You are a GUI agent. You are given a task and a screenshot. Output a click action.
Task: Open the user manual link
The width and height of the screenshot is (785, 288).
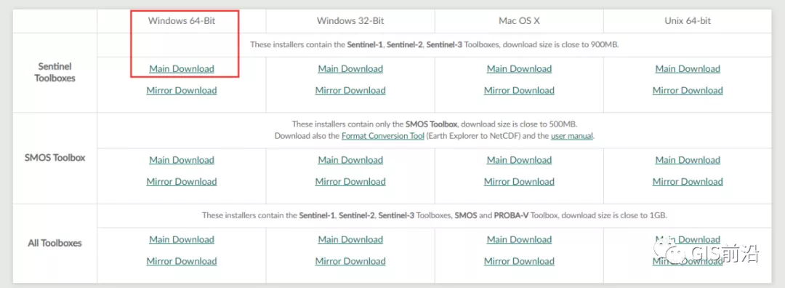[572, 136]
